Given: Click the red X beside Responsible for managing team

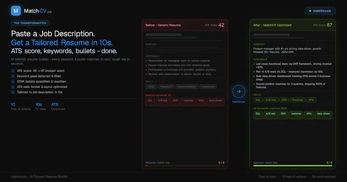Looking at the screenshot, I should coord(146,61).
